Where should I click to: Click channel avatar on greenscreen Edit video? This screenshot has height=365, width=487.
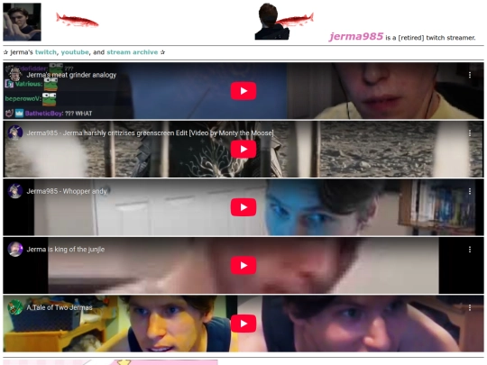(15, 132)
